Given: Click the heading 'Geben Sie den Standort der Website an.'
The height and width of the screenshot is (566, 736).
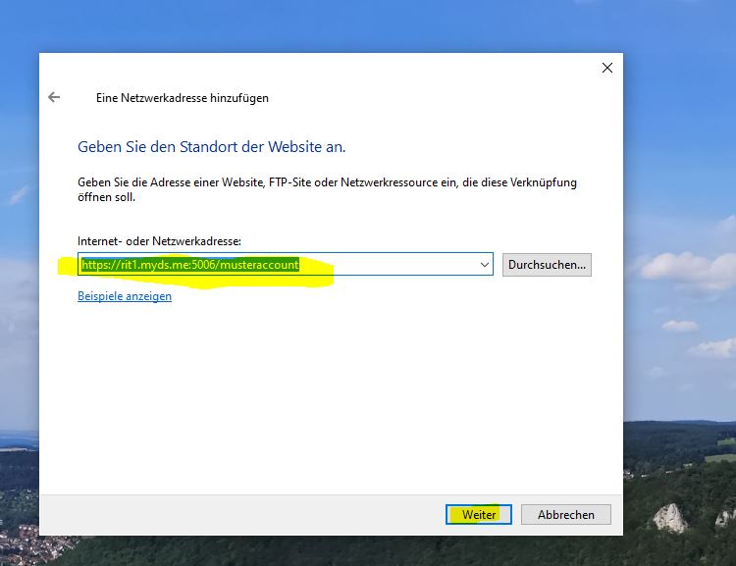Looking at the screenshot, I should (211, 147).
